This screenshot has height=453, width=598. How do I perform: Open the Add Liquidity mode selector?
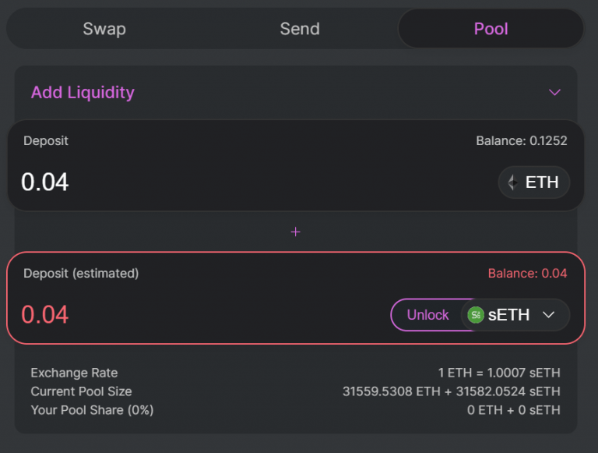(83, 92)
